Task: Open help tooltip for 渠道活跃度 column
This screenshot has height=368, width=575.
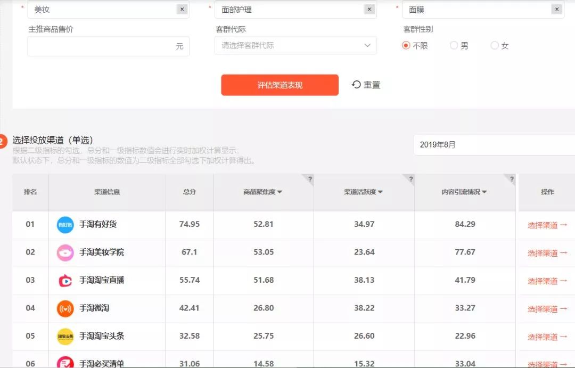Action: pos(410,179)
